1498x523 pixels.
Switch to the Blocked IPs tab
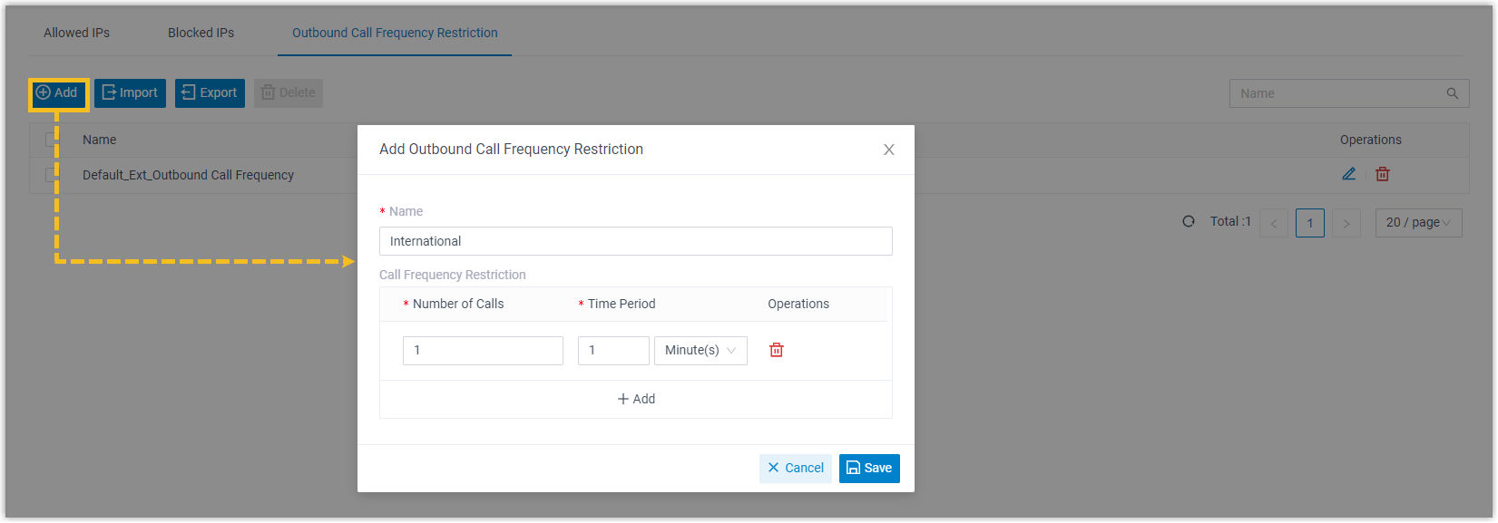click(x=201, y=33)
